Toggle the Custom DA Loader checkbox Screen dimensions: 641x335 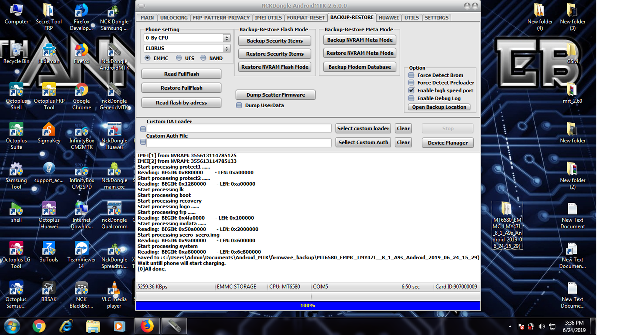(143, 129)
